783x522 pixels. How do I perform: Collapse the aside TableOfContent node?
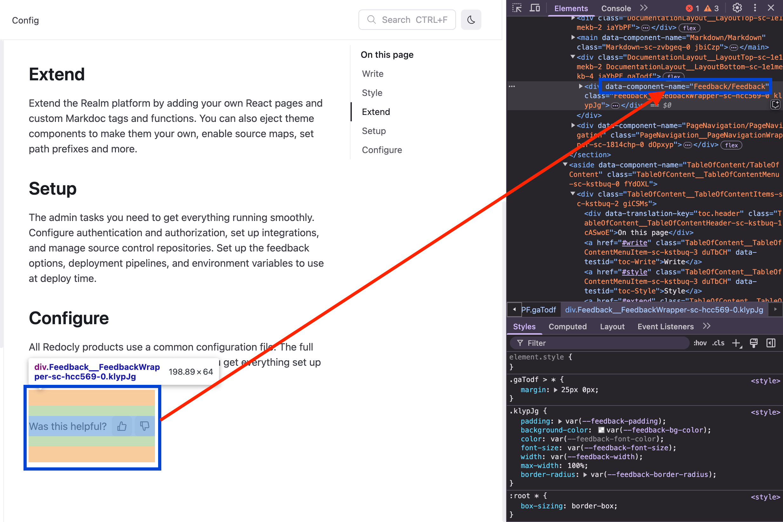pos(565,164)
